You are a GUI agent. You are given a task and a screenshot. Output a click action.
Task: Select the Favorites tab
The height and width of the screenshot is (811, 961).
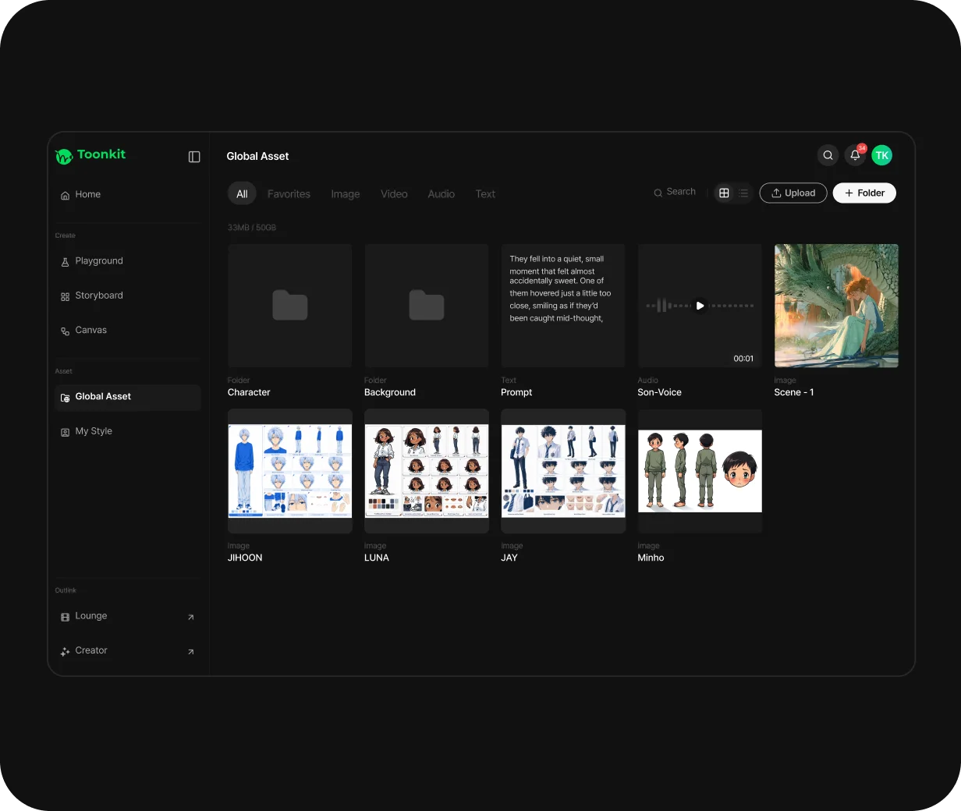point(289,194)
